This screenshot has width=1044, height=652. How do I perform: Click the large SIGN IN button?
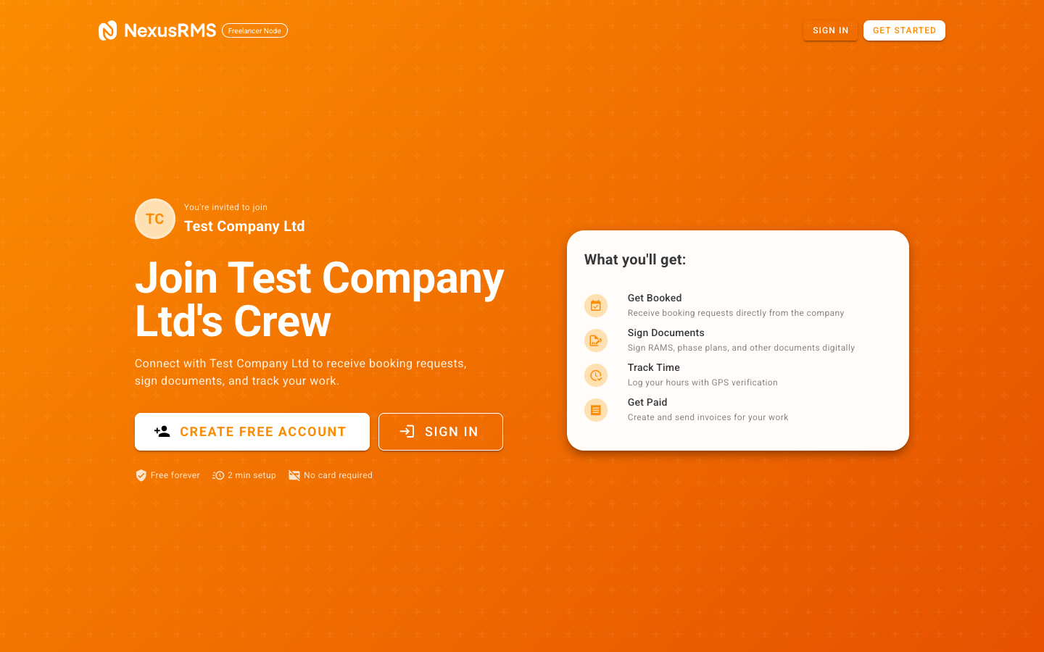tap(441, 432)
